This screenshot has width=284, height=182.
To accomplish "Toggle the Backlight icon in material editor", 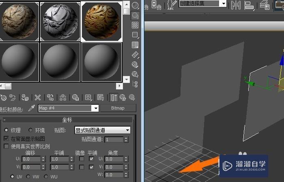I will pyautogui.click(x=135, y=15).
